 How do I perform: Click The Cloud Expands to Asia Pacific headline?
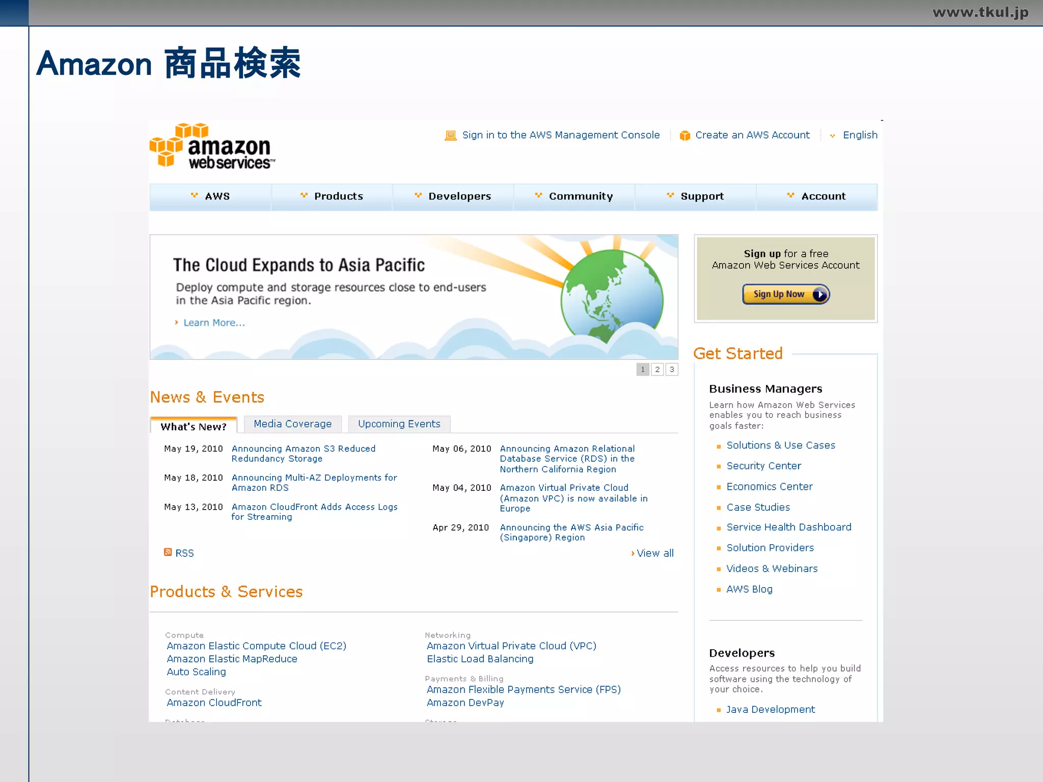(x=298, y=265)
